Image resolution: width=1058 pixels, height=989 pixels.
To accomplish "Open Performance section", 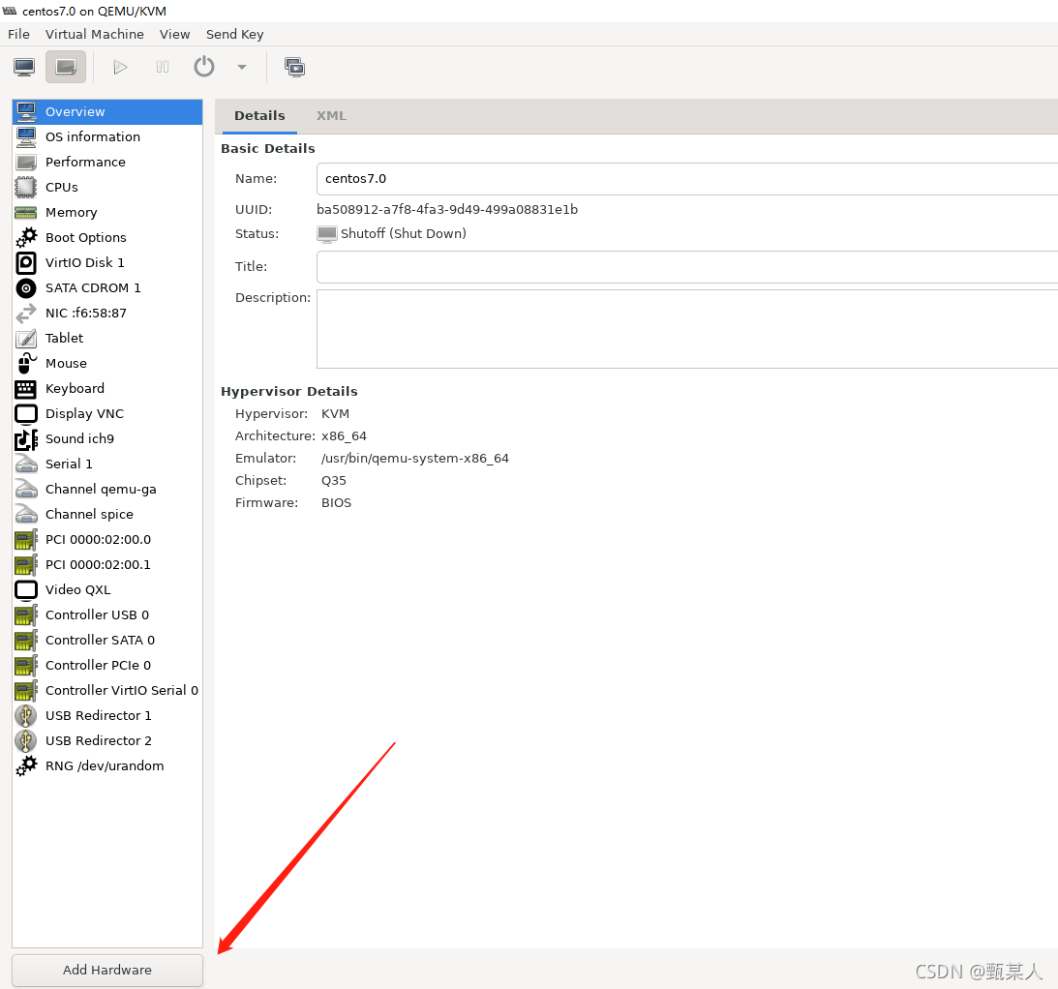I will point(107,162).
